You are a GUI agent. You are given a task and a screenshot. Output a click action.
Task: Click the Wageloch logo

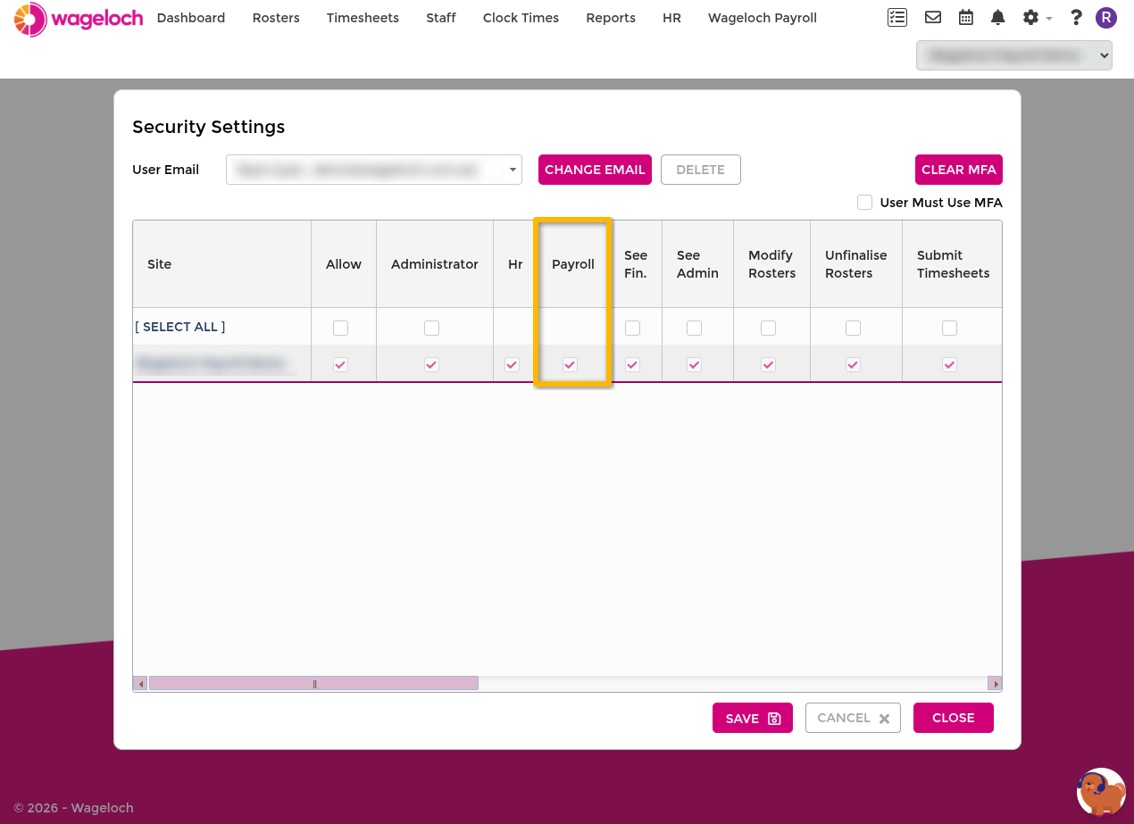[x=79, y=19]
